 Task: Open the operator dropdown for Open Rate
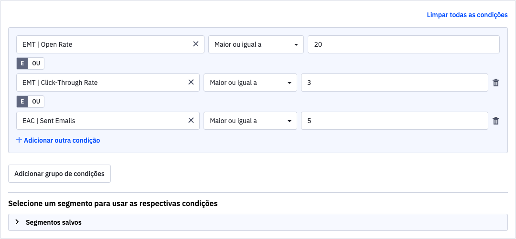[x=256, y=44]
